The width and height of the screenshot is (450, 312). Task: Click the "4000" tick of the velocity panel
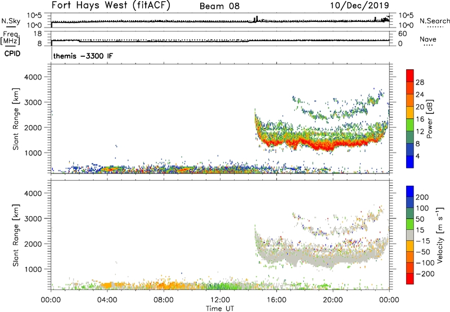[x=33, y=193]
